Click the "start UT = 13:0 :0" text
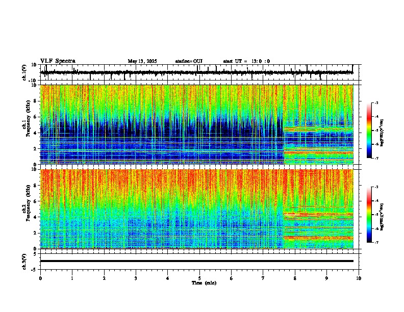Screen dimensions: 404x312 pyautogui.click(x=246, y=61)
